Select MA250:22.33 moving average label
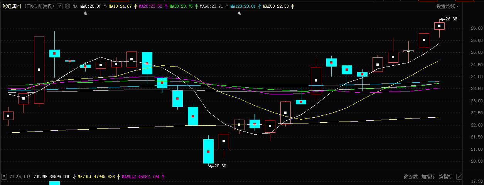484x185 pixels. tap(276, 7)
